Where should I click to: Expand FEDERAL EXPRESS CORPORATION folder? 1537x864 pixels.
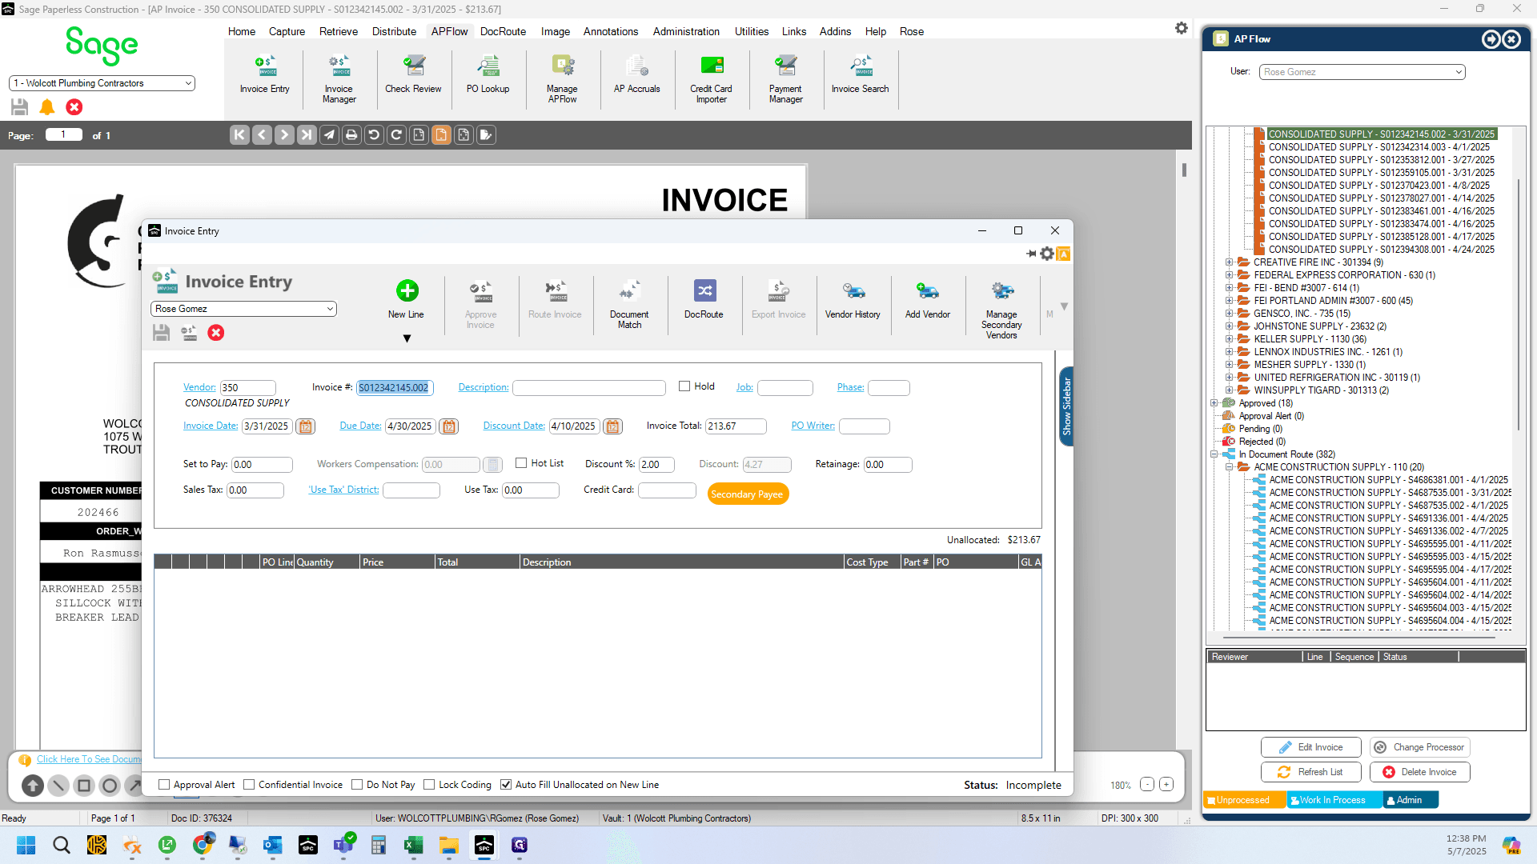[1230, 275]
